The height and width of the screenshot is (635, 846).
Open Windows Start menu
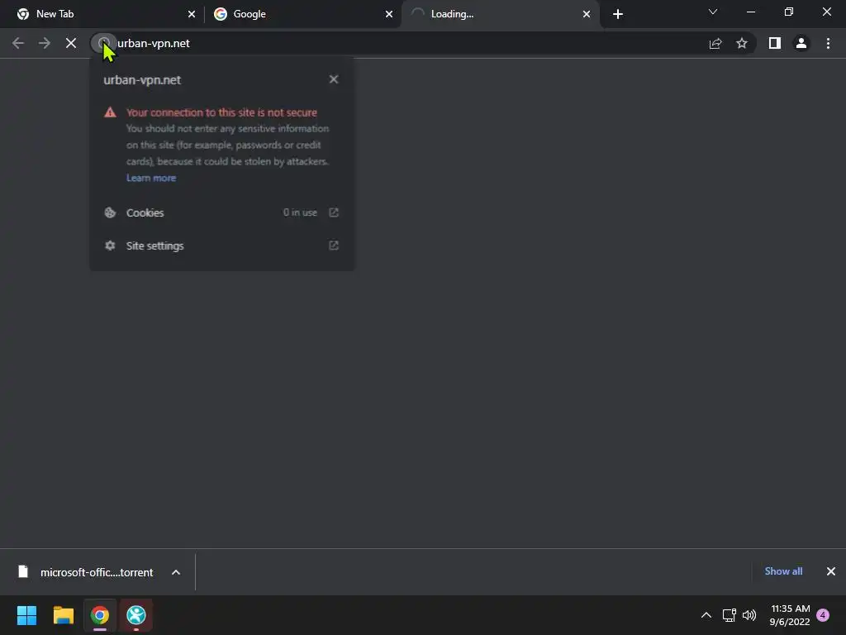tap(26, 615)
